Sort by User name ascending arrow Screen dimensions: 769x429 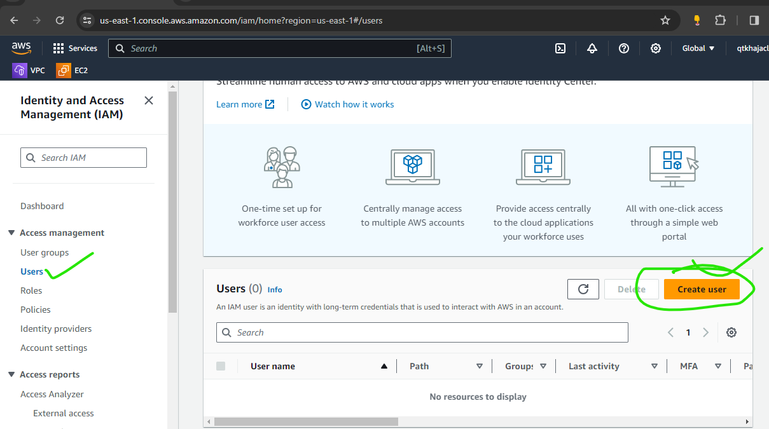pos(384,366)
